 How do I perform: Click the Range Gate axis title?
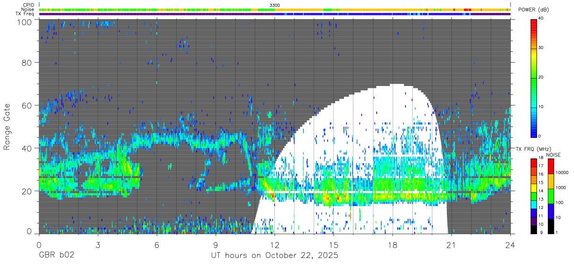pos(7,126)
